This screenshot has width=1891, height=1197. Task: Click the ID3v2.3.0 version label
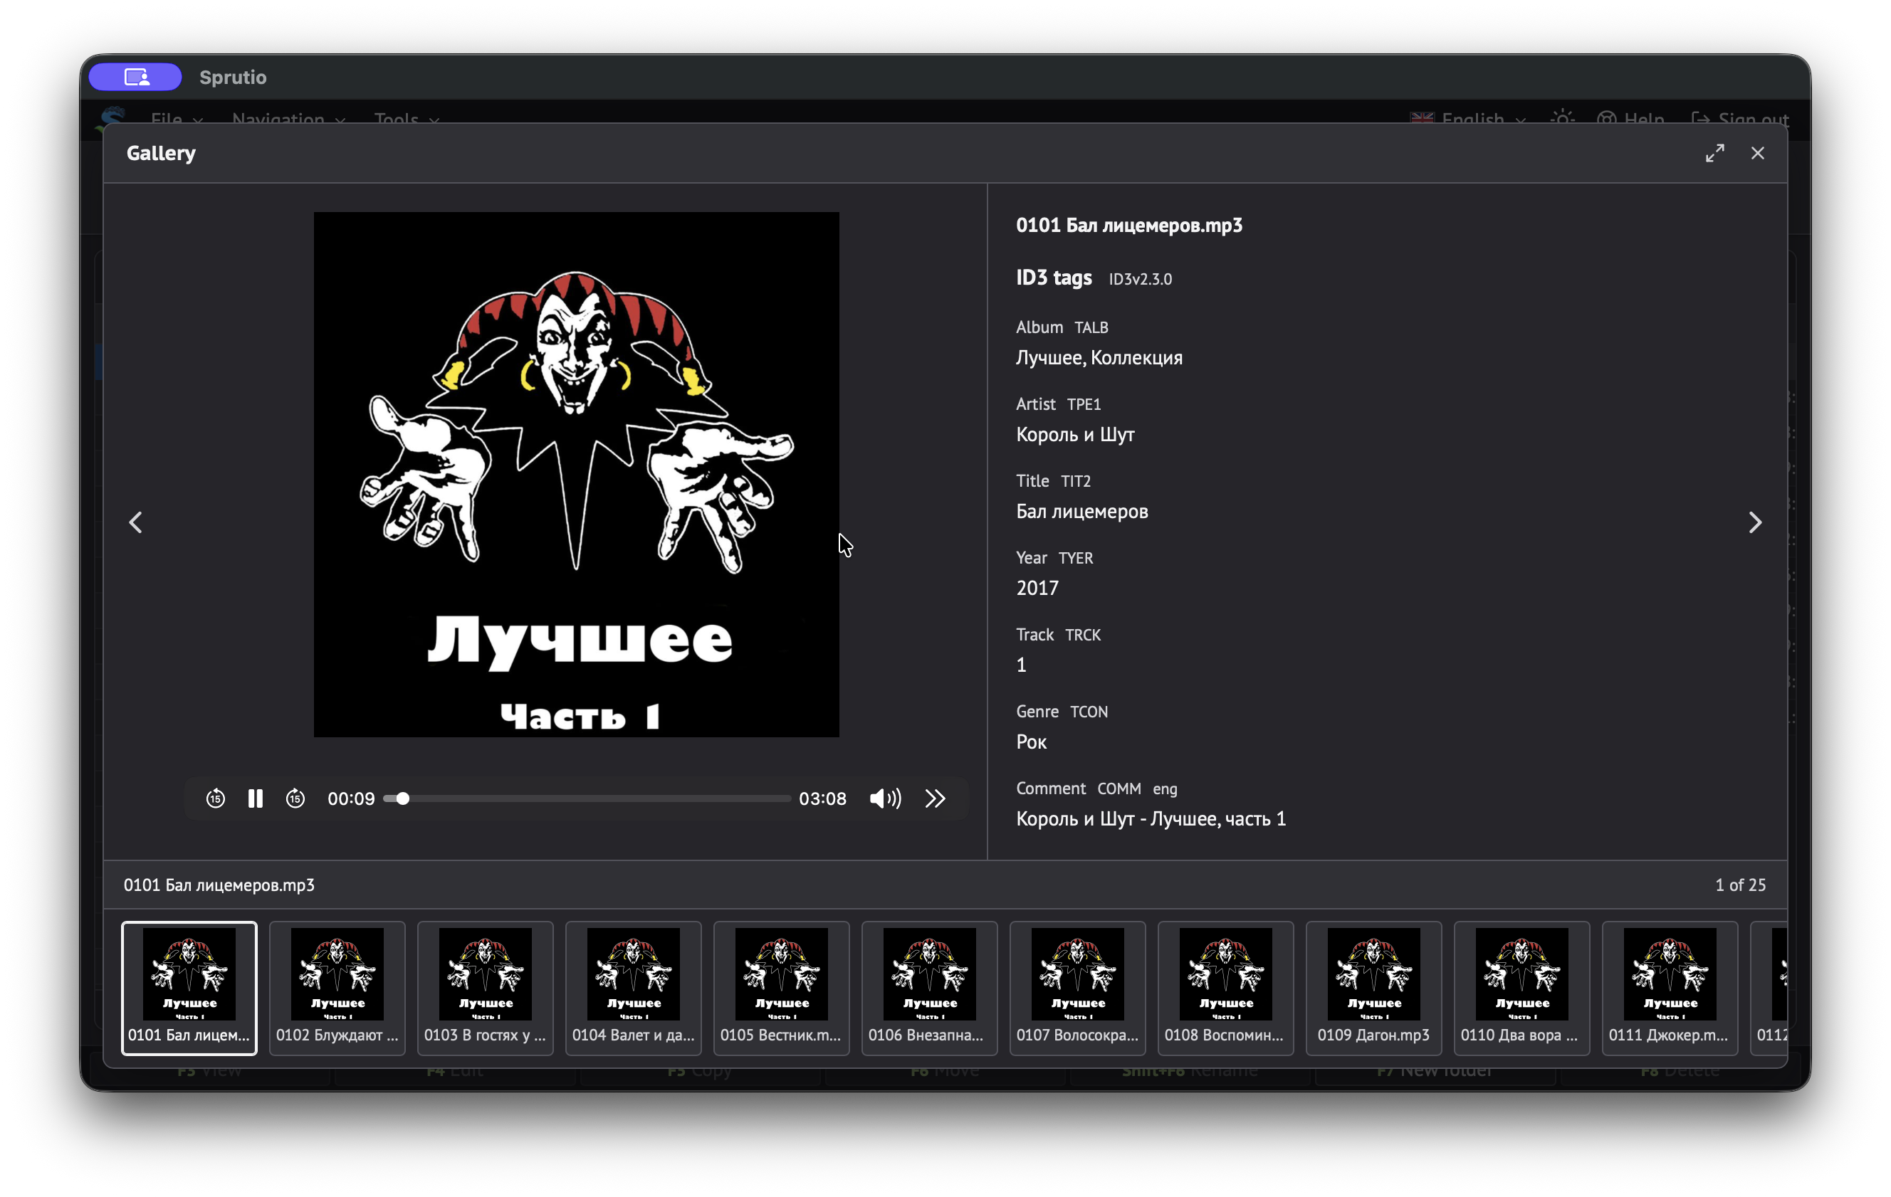tap(1139, 280)
